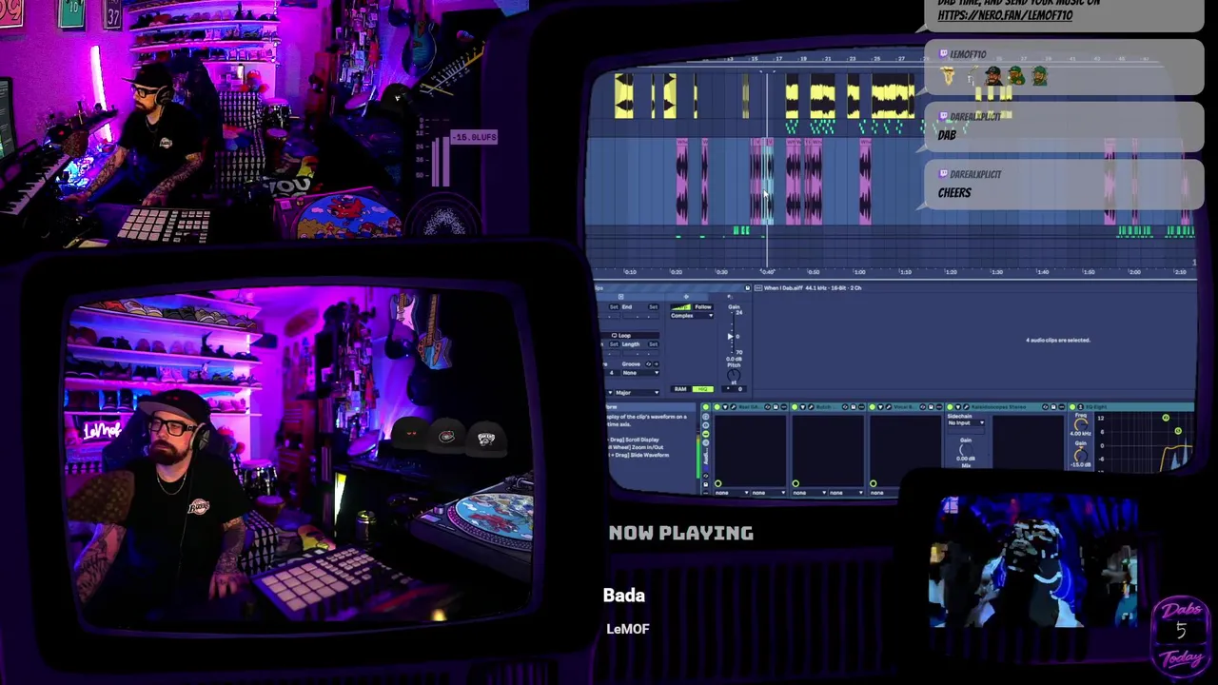Click the fourth round selector icon on rack sidebar

pos(706,442)
